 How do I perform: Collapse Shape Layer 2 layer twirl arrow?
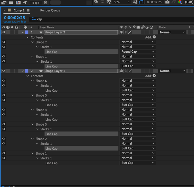coord(23,32)
